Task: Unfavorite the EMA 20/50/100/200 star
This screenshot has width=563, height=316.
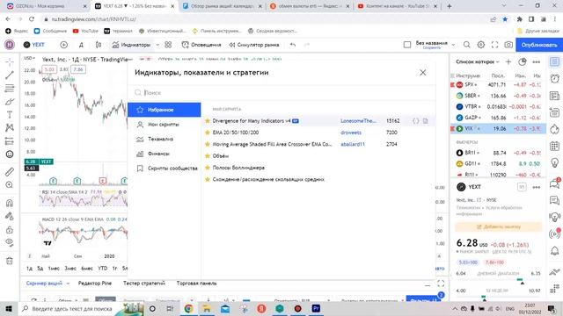Action: click(x=208, y=133)
